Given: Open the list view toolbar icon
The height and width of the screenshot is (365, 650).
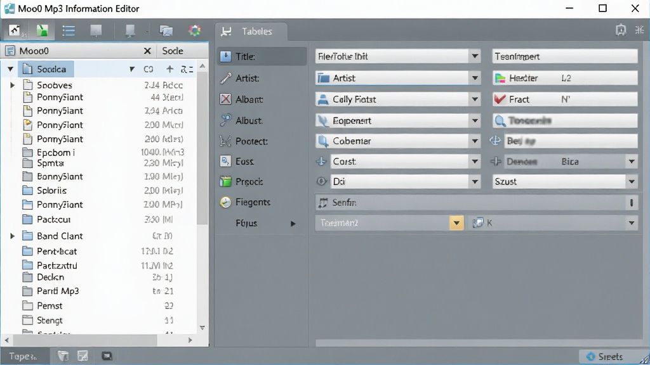Looking at the screenshot, I should pyautogui.click(x=69, y=30).
